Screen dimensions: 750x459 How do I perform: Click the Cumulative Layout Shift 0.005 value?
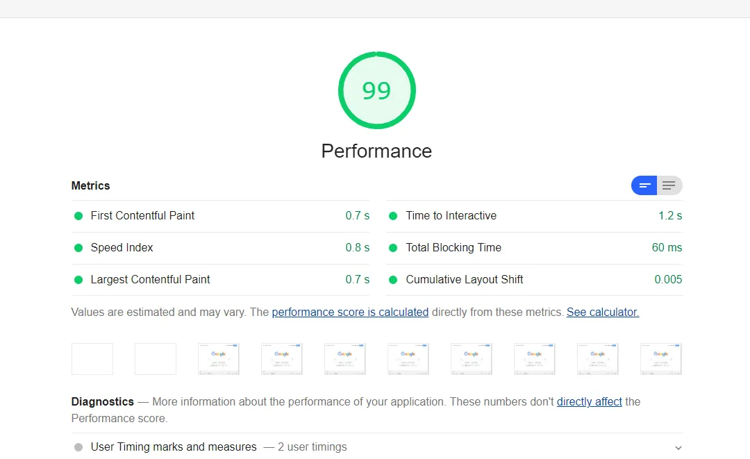pyautogui.click(x=668, y=280)
